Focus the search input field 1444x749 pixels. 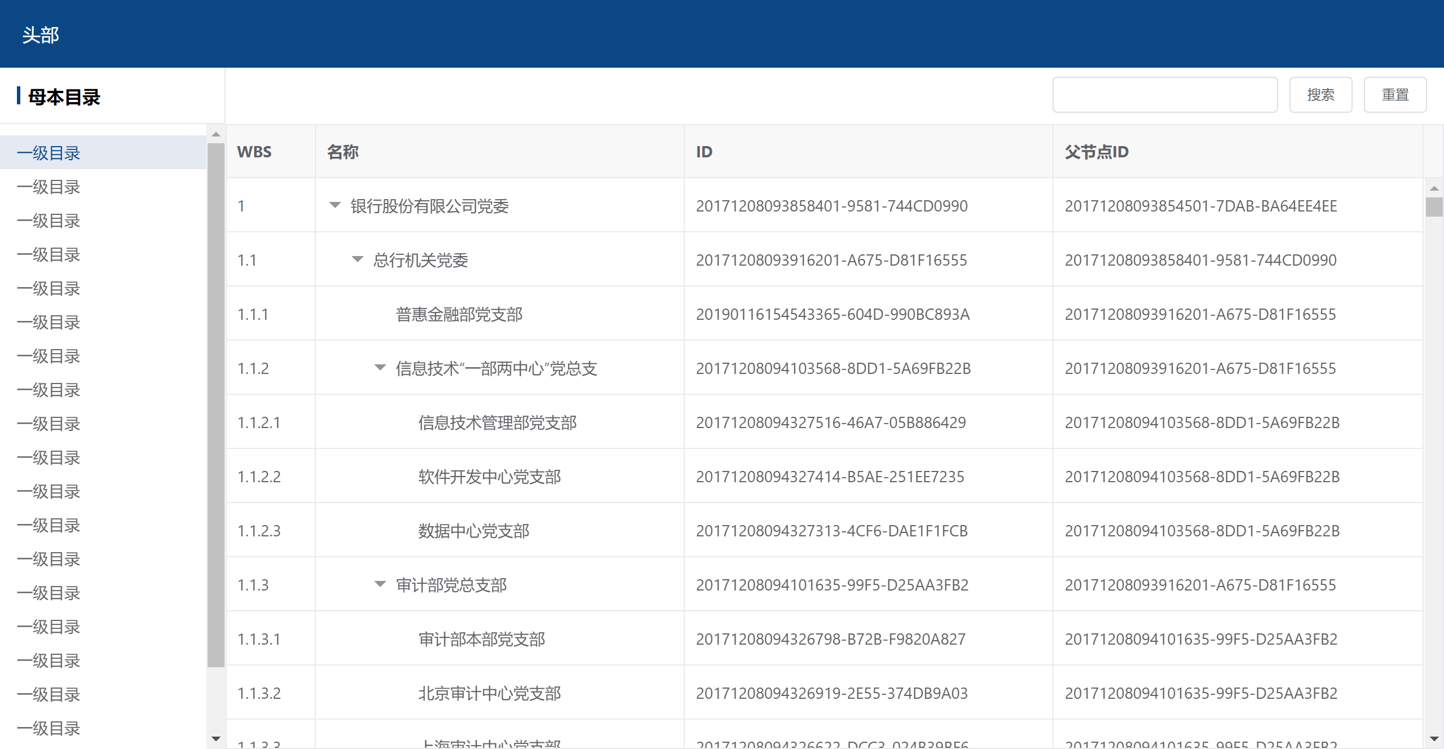(1165, 95)
